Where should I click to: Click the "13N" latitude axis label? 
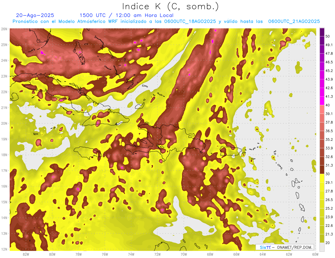[x=4, y=234]
